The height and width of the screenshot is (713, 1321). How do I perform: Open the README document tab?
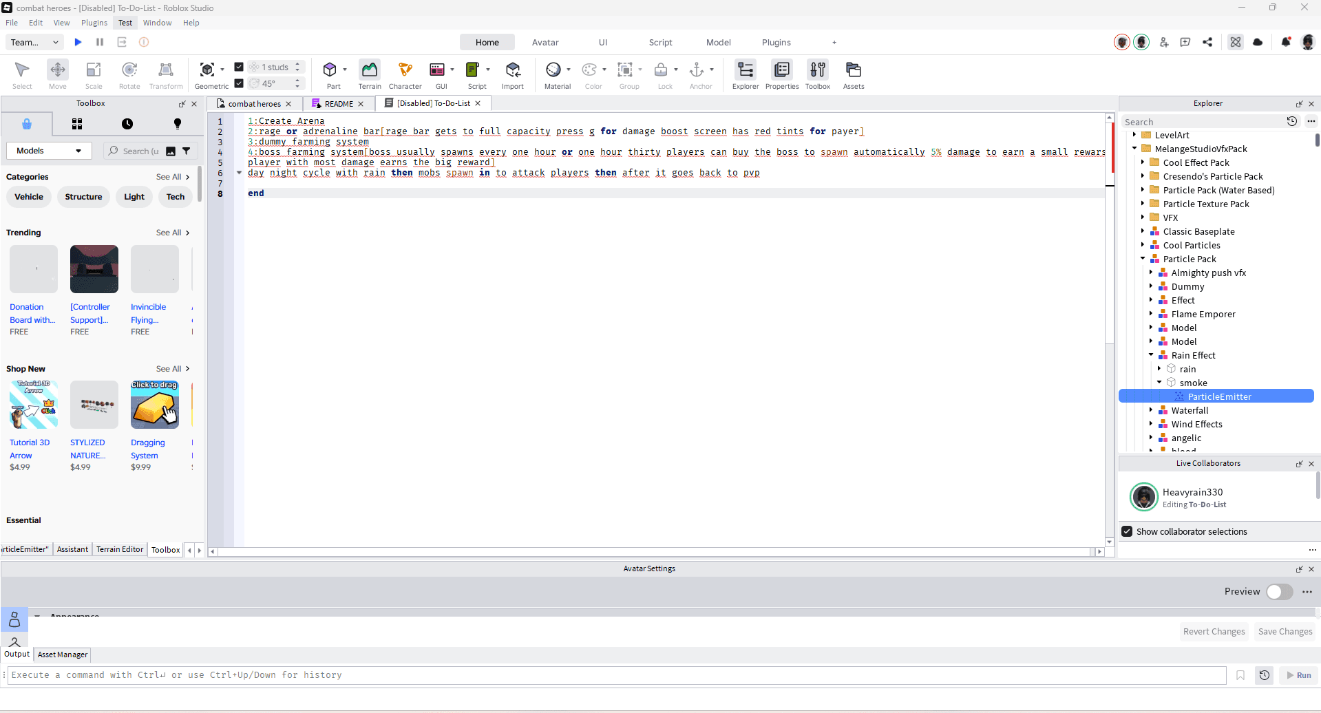(x=339, y=104)
